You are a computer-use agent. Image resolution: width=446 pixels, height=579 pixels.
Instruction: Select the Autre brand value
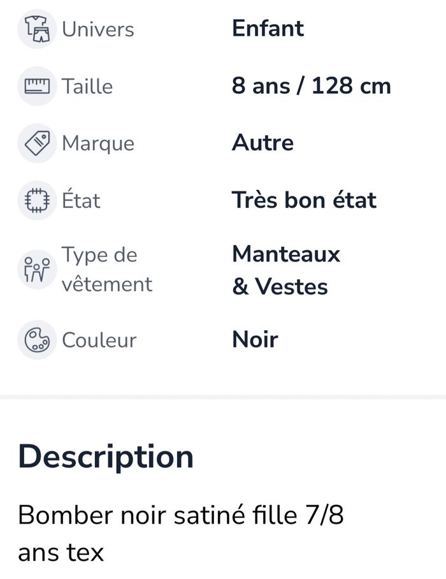pos(263,143)
